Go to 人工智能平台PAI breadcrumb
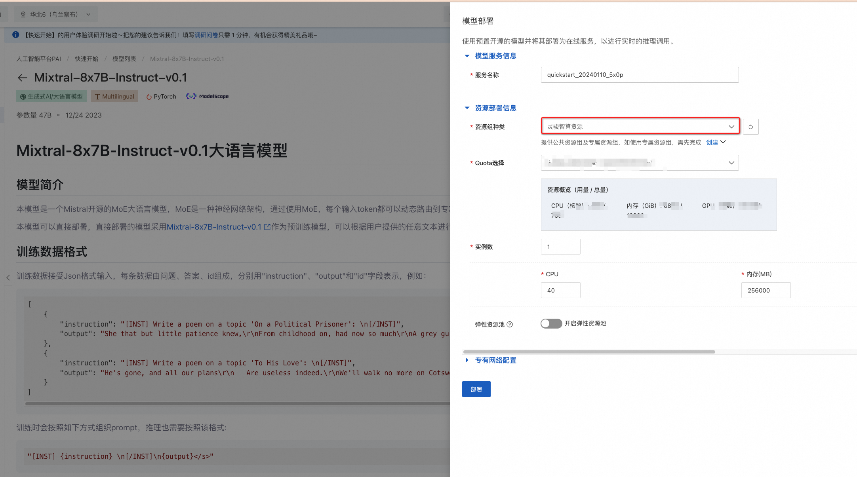The width and height of the screenshot is (857, 477). coord(38,59)
